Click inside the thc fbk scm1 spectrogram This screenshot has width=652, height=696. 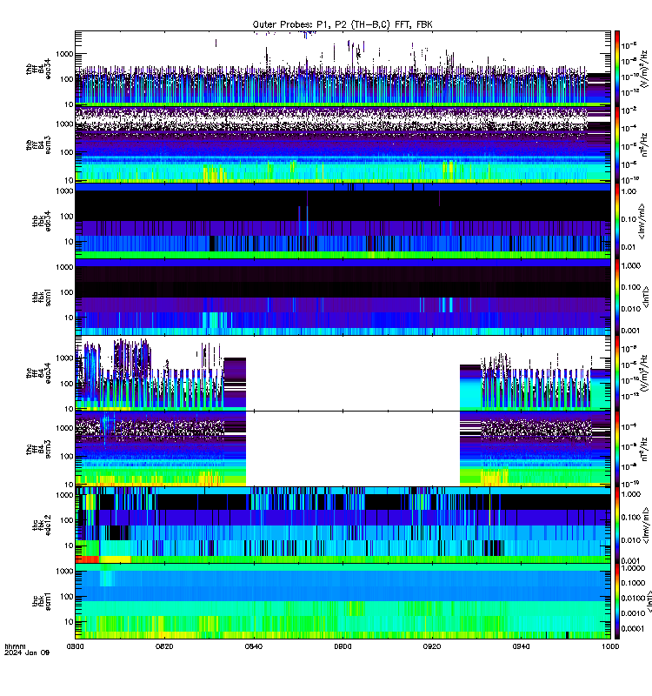(343, 601)
